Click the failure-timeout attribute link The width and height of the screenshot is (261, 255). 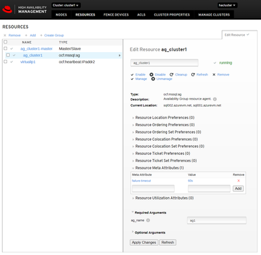tap(142, 181)
